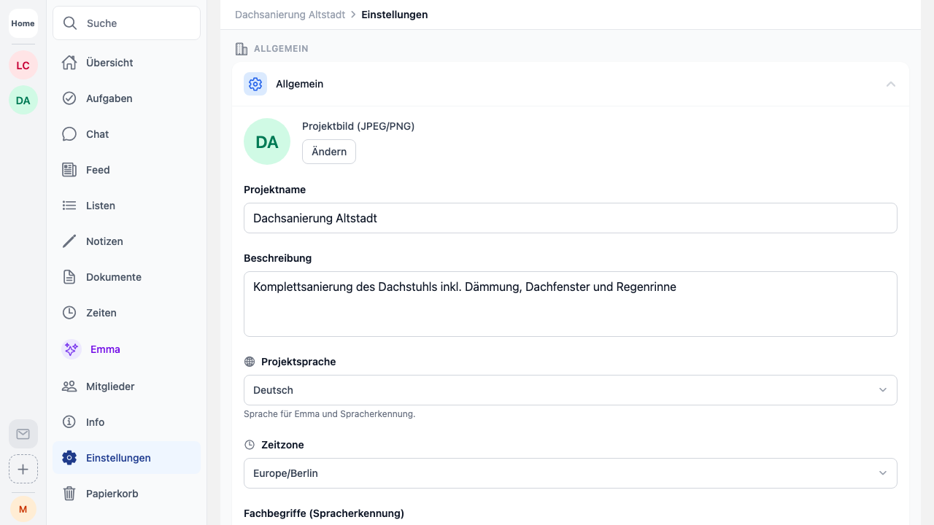Switch to the LC project avatar
The image size is (934, 525).
pos(23,66)
